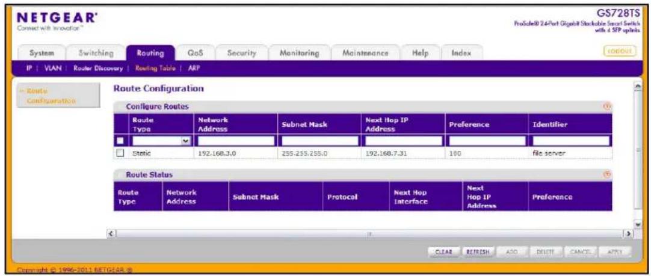Open the QoS tab
Screen dimensions: 651x276
point(195,54)
